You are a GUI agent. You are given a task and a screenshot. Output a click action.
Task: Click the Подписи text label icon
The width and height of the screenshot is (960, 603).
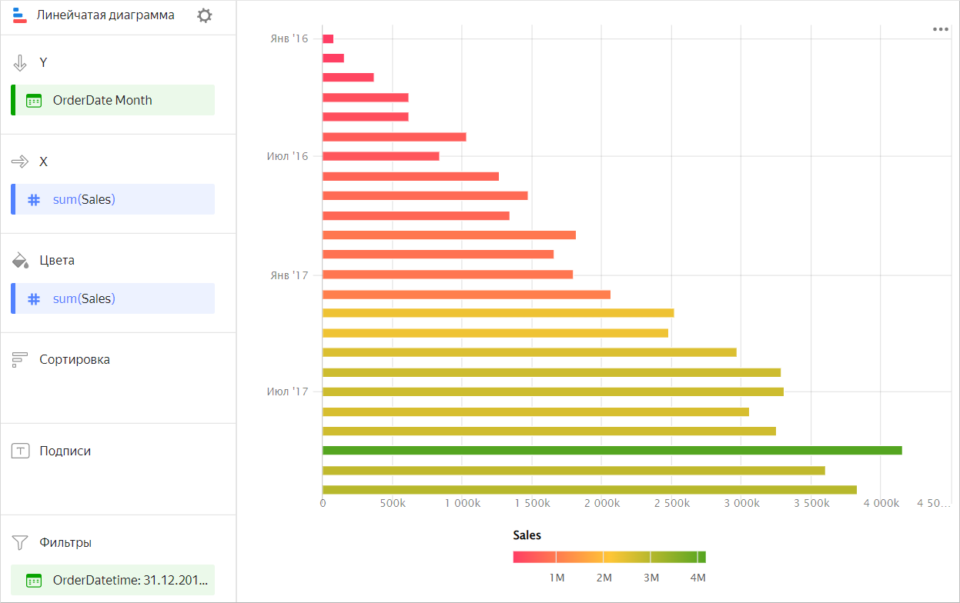(x=21, y=451)
